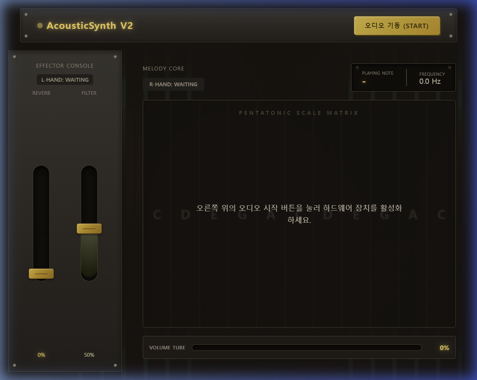
Task: Click the PENTATONIC SCALE MATRIX heading
Action: (x=299, y=113)
